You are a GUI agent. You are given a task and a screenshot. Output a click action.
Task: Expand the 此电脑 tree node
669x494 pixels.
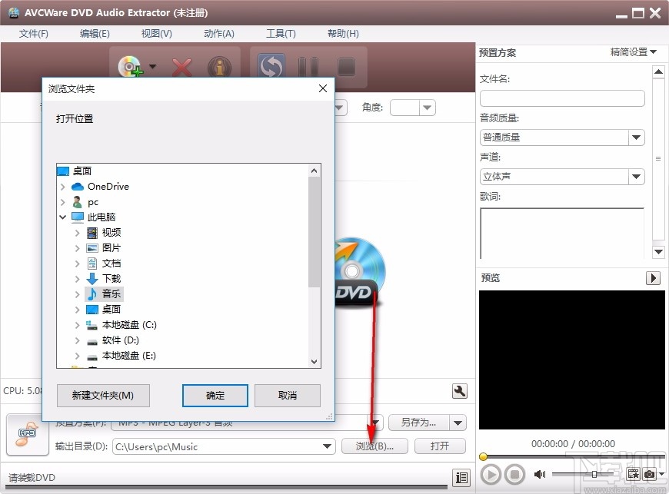(64, 217)
